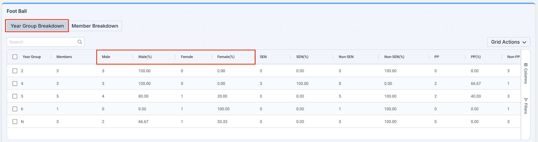Screen dimensions: 538x142
Task: Sort table by PP(%) header
Action: [476, 57]
